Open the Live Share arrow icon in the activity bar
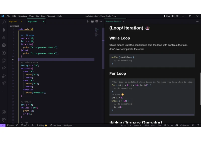This screenshot has height=141, width=201. 4,68
